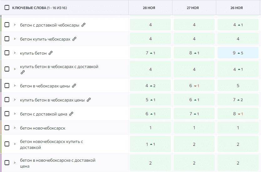Open link icon beside "купить бетон"
The image size is (261, 172).
pos(51,53)
